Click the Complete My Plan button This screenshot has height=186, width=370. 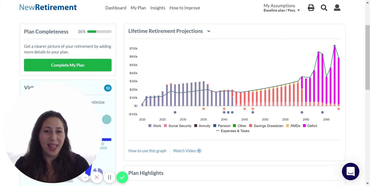pos(68,65)
